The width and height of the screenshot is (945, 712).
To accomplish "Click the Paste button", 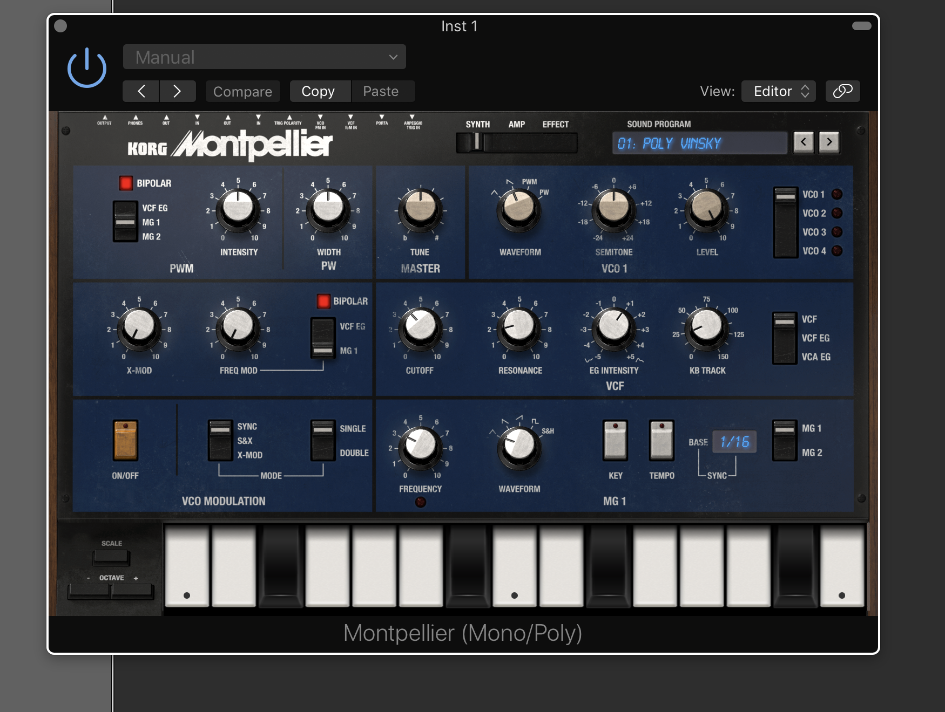I will tap(383, 91).
